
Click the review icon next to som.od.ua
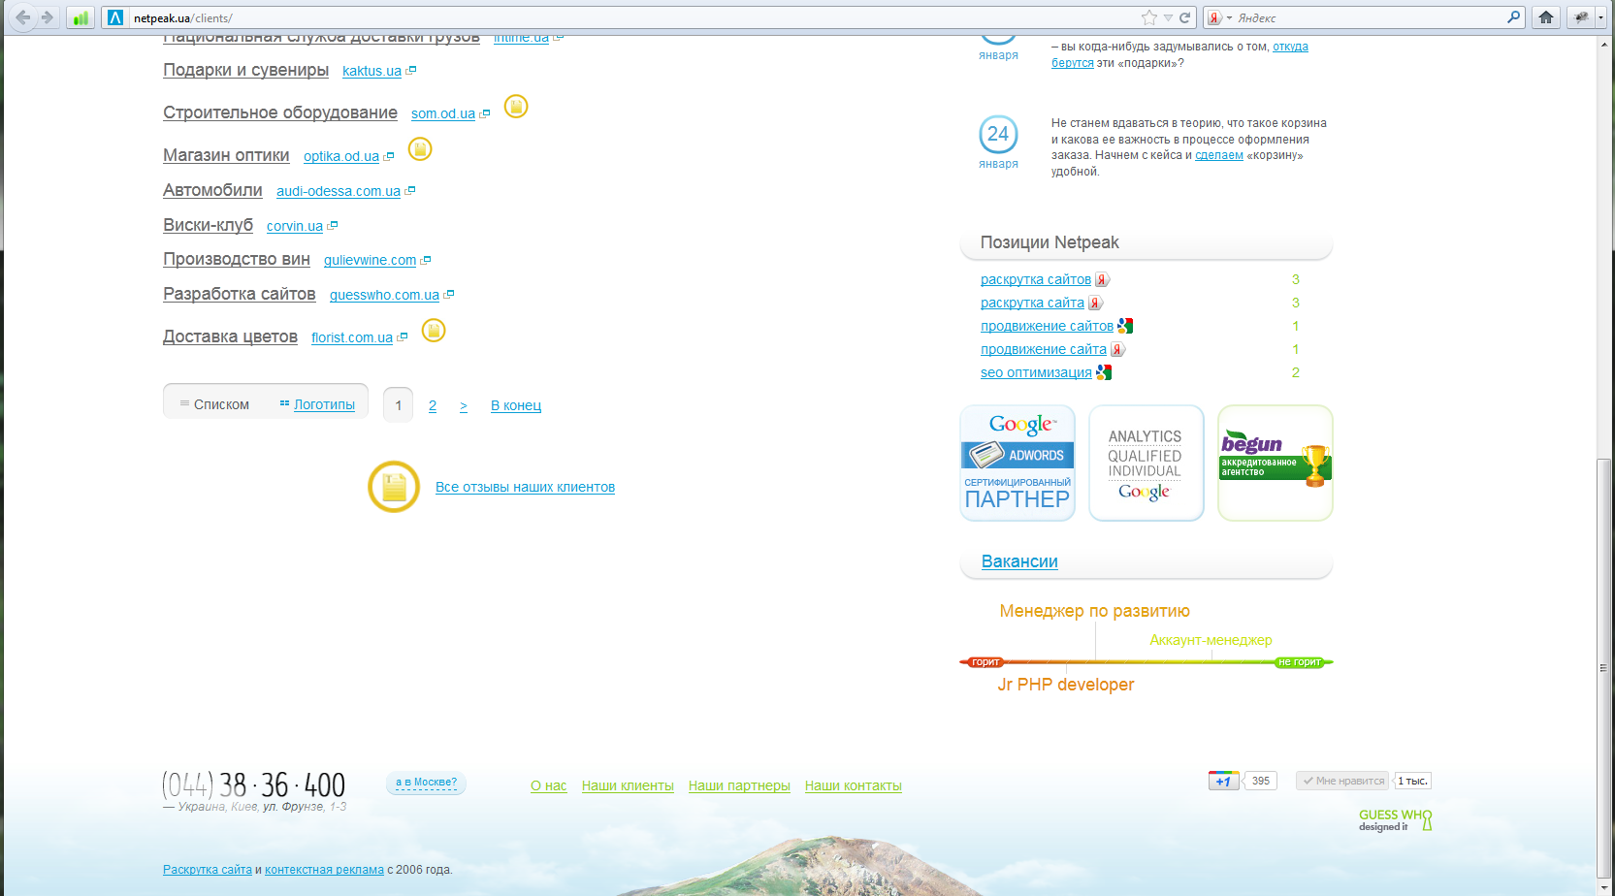pos(516,107)
